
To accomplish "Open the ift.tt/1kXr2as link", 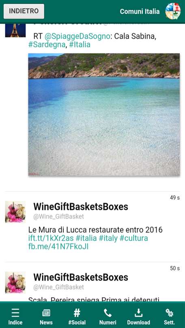I will click(51, 238).
